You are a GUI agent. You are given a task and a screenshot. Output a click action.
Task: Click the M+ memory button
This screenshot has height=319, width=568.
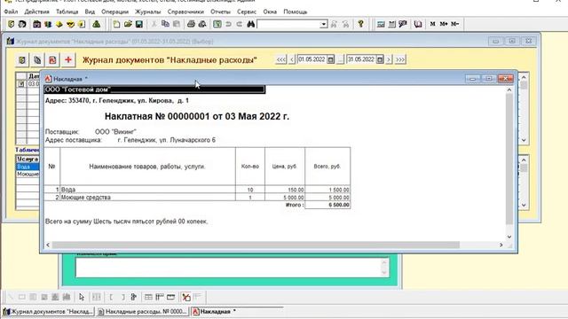[x=444, y=24]
